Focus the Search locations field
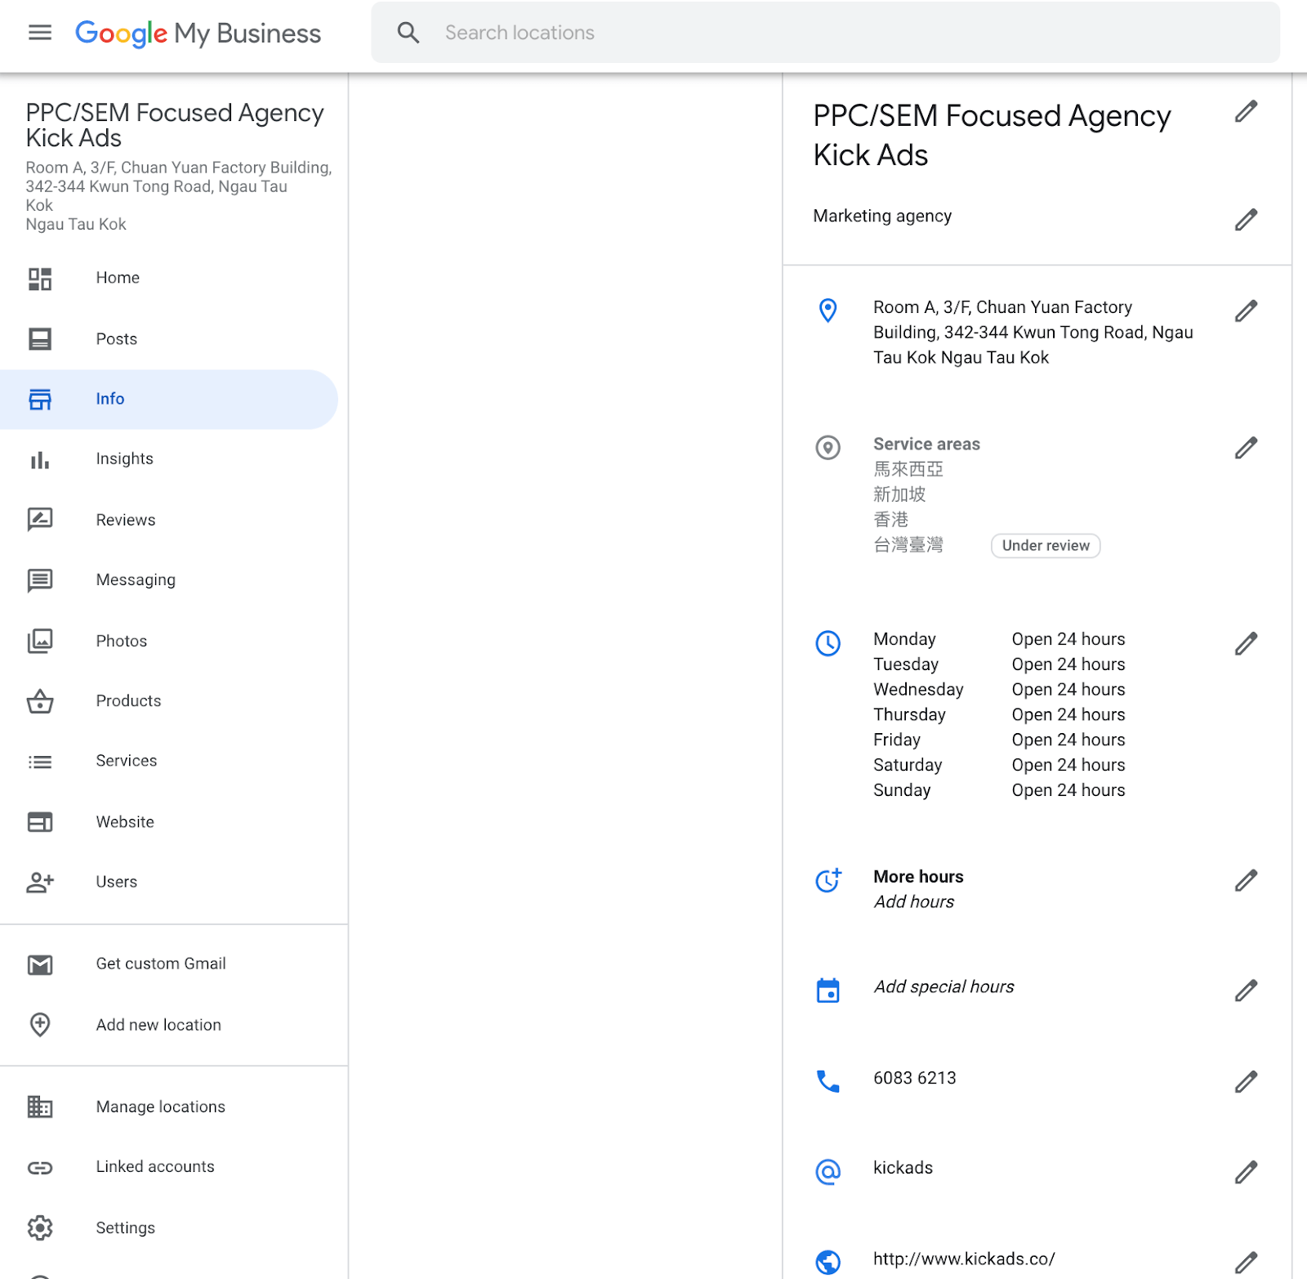Viewport: 1307px width, 1279px height. pyautogui.click(x=825, y=33)
